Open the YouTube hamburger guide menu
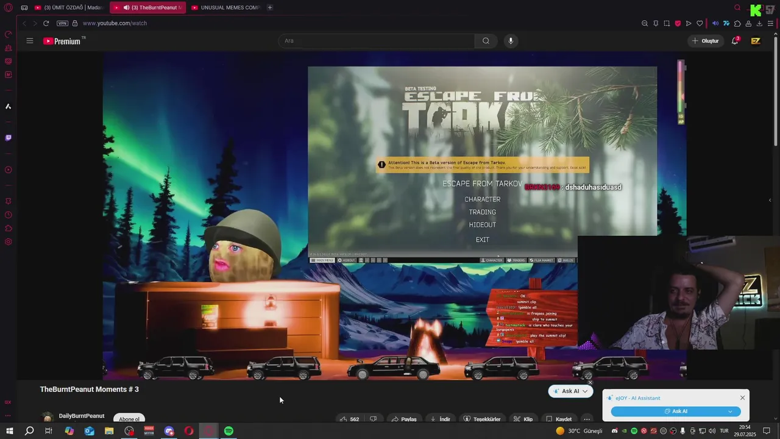 point(29,41)
